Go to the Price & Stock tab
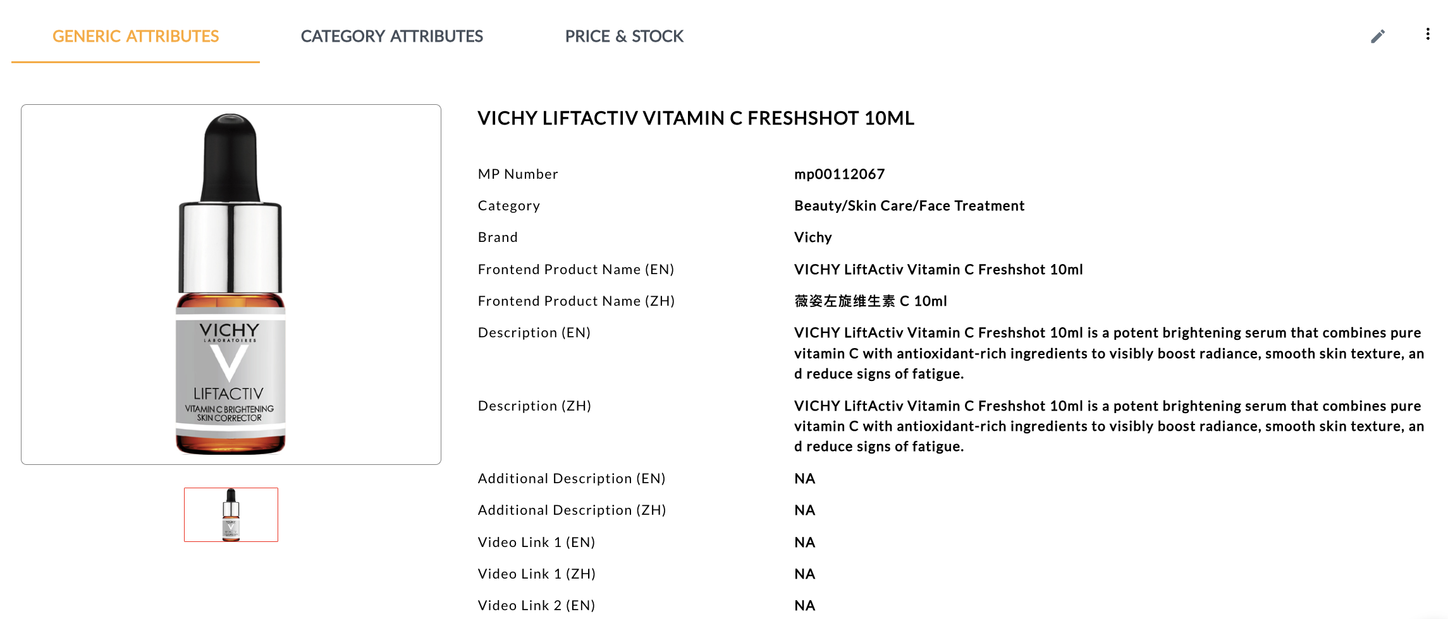 624,37
